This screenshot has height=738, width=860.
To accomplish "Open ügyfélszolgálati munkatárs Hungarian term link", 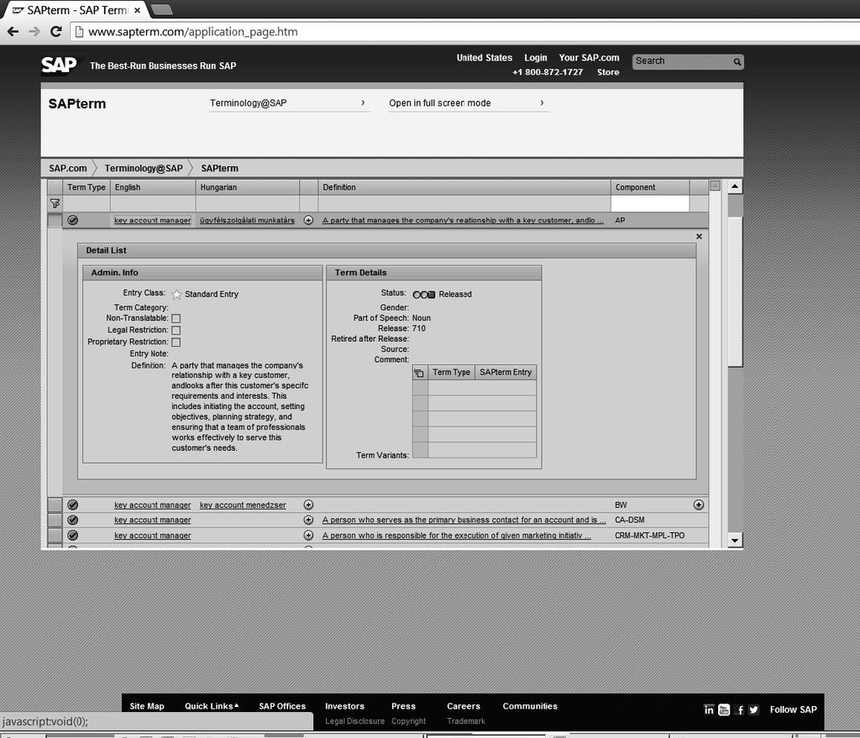I will tap(247, 220).
